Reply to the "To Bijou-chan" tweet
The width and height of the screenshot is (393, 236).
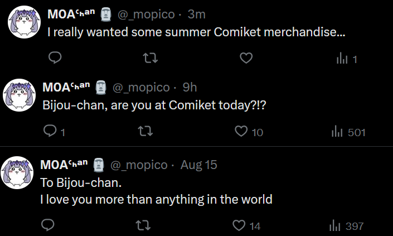[48, 225]
